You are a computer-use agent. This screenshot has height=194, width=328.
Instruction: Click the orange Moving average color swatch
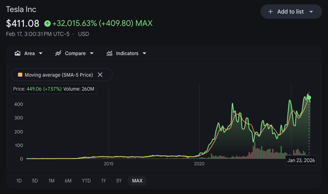20,75
